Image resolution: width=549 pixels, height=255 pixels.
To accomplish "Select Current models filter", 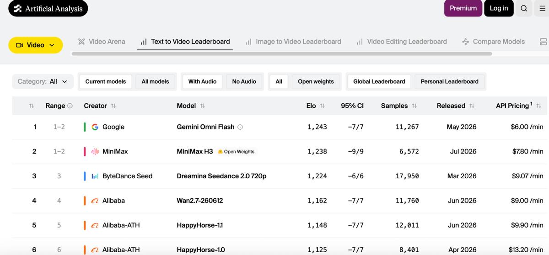I will pos(106,81).
